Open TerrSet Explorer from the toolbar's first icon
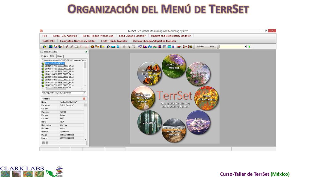 coord(44,47)
